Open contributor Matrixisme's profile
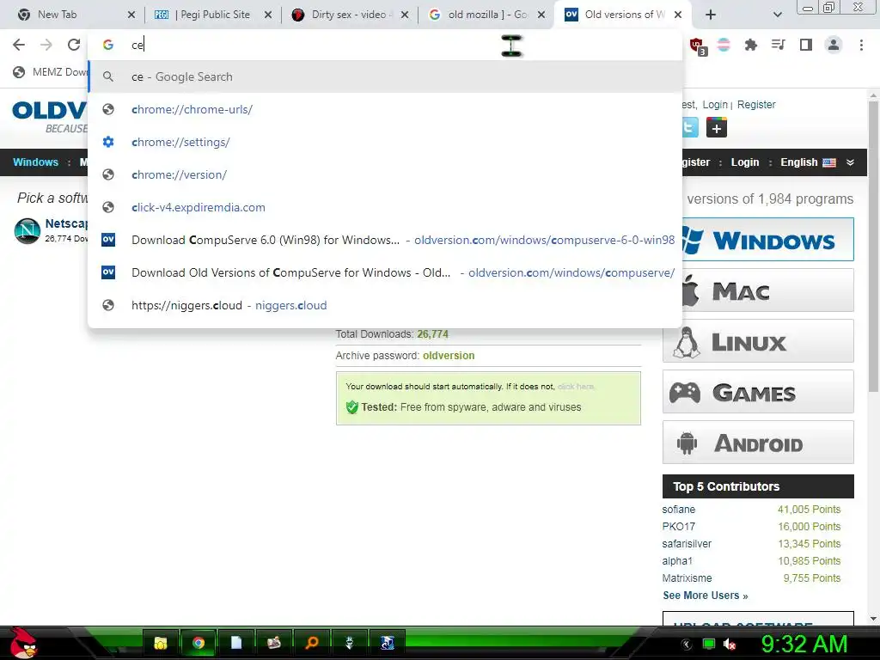The width and height of the screenshot is (880, 660). [687, 578]
